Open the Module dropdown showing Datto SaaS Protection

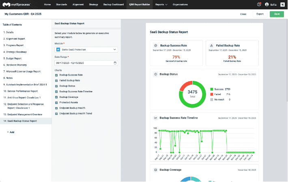(86, 50)
